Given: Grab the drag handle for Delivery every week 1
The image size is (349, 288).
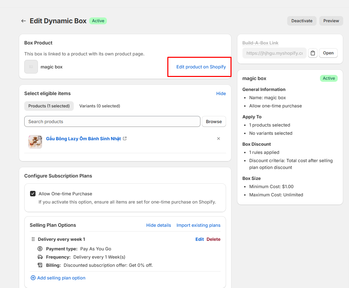Looking at the screenshot, I should 33,239.
